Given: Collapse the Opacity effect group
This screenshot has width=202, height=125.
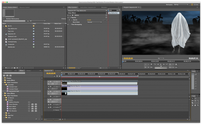Looking at the screenshot, I should pyautogui.click(x=68, y=18).
